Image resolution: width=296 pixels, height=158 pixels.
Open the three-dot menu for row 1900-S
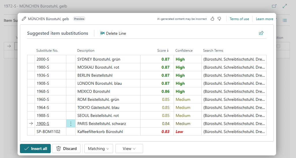pyautogui.click(x=71, y=124)
